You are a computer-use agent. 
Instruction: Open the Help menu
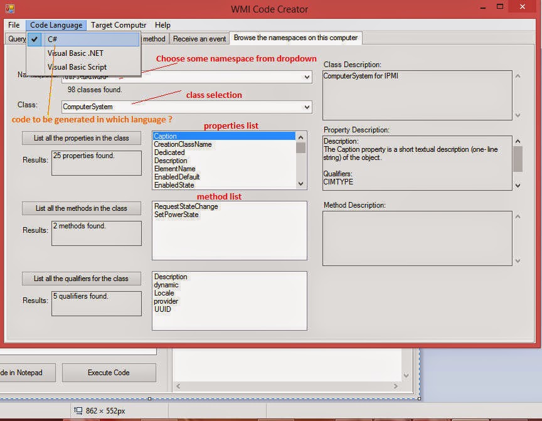coord(162,25)
